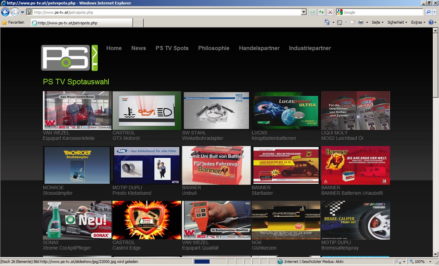Click the 'MOS2 Leichtlauf Öl' caption text

tap(342, 138)
